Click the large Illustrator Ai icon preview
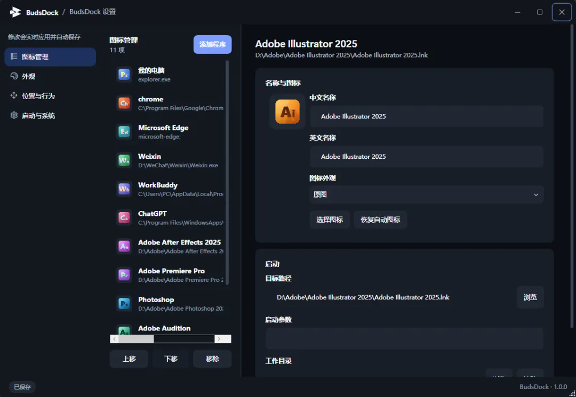576x397 pixels. [x=287, y=111]
